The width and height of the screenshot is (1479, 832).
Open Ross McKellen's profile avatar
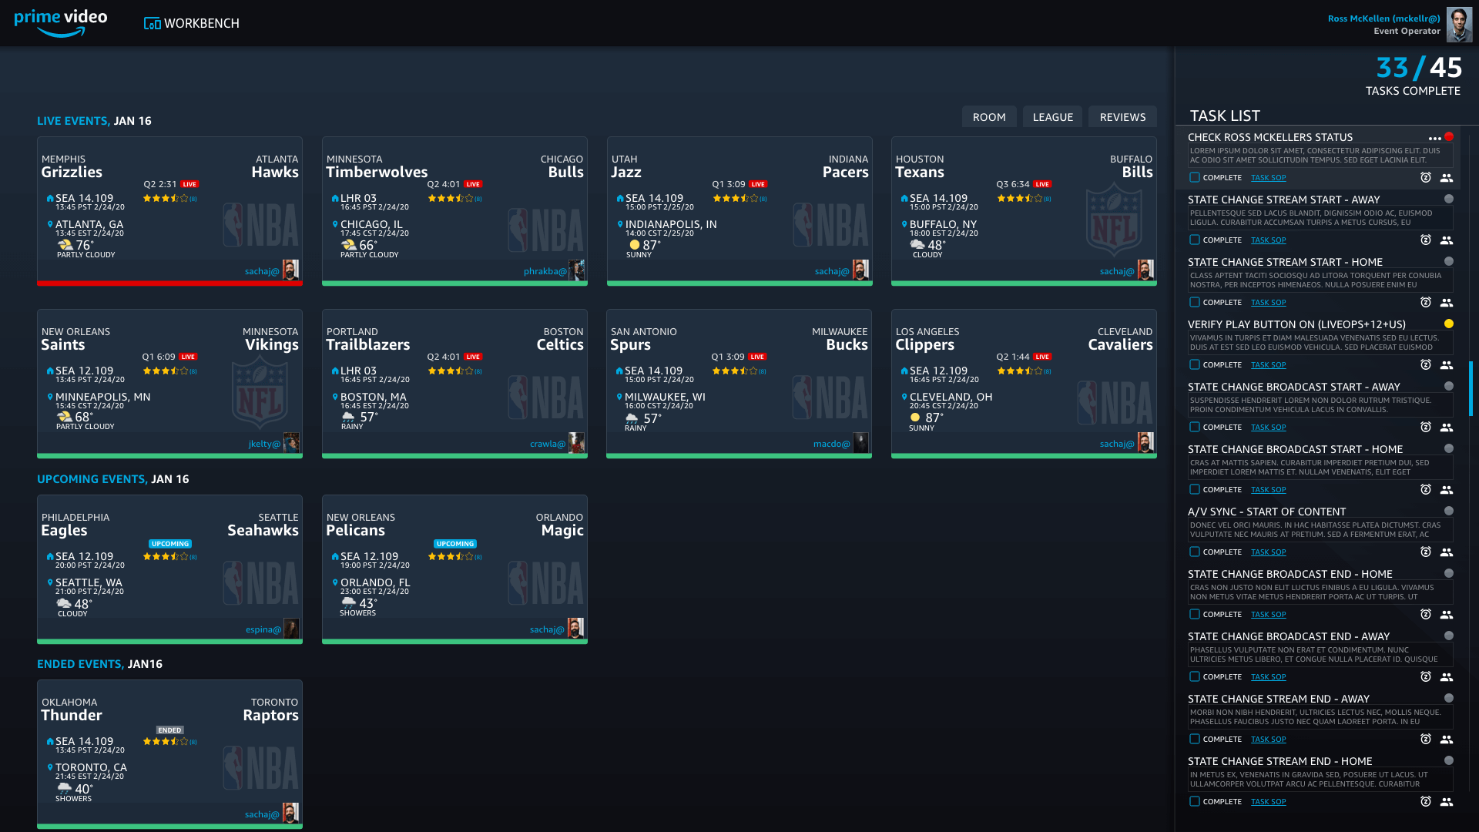[x=1459, y=24]
